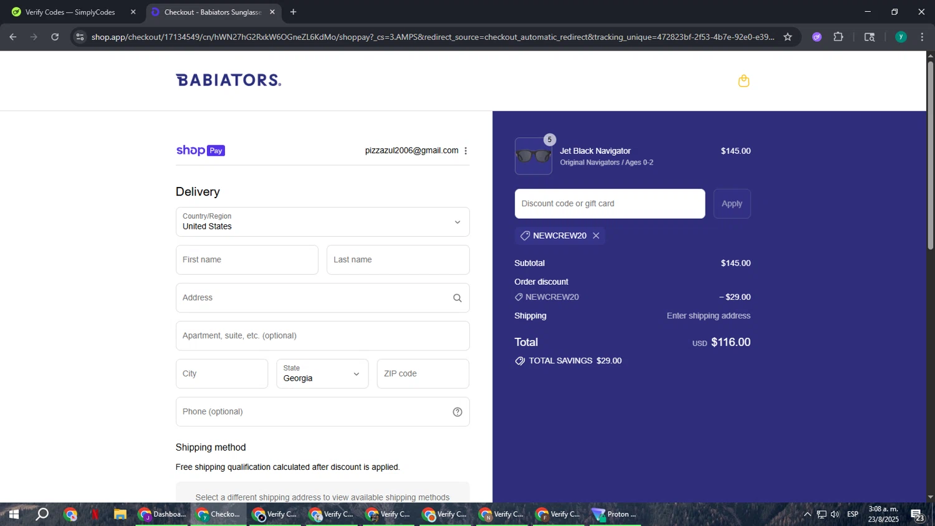Click the Shop Pay logo
Image resolution: width=935 pixels, height=526 pixels.
200,150
